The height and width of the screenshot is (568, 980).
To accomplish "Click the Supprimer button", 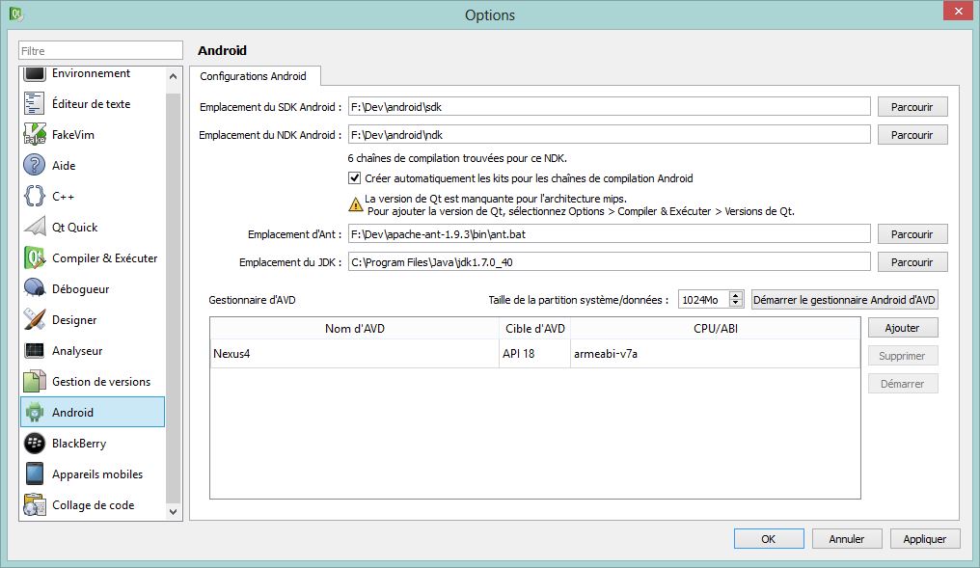I will pos(903,356).
